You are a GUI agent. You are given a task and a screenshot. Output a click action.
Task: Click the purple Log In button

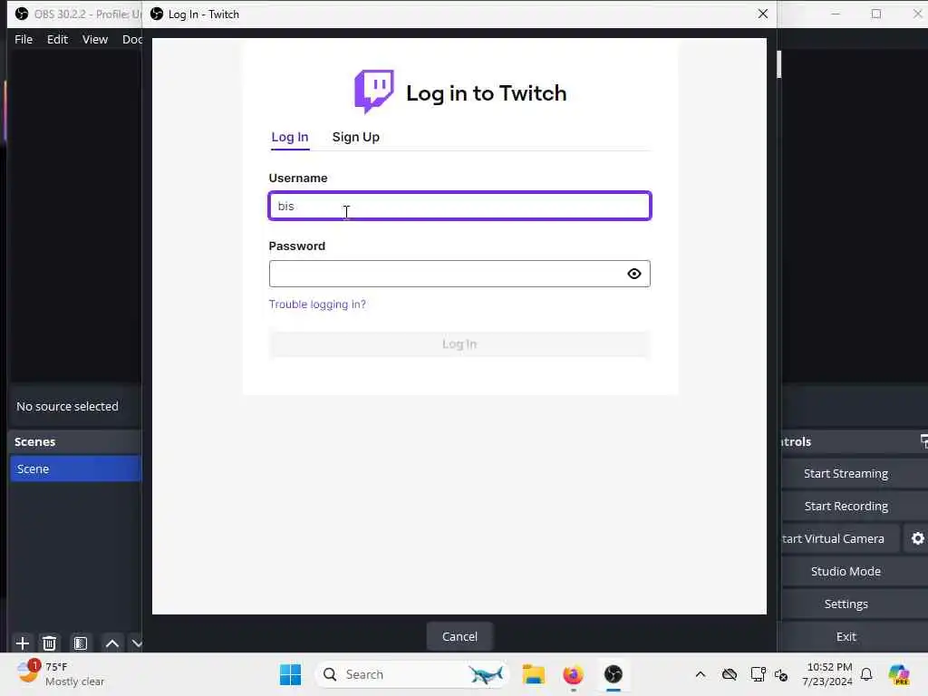(x=459, y=343)
